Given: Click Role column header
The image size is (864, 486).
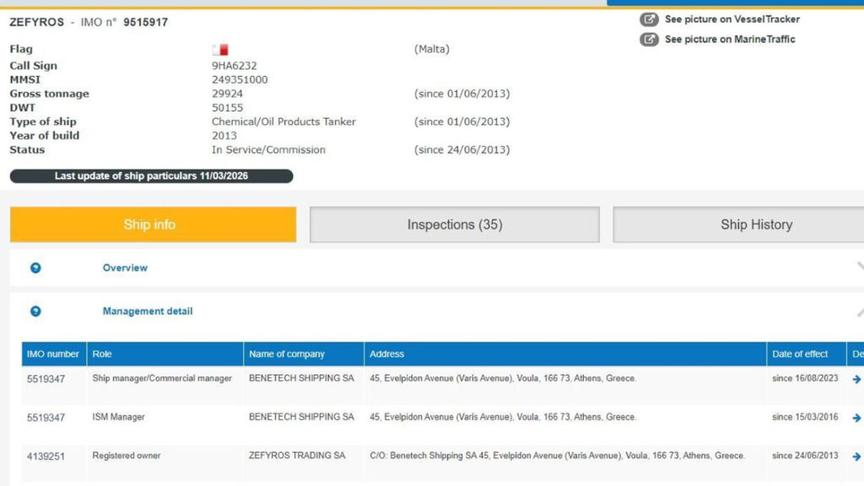Looking at the screenshot, I should (165, 354).
